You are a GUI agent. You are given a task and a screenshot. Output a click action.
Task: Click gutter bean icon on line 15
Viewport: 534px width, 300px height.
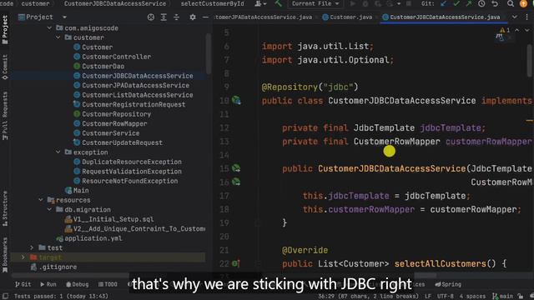(x=236, y=168)
